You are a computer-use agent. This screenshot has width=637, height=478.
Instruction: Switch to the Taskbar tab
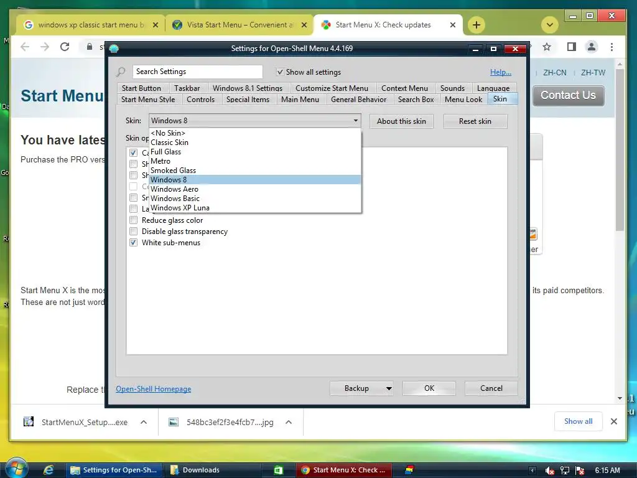click(x=187, y=88)
